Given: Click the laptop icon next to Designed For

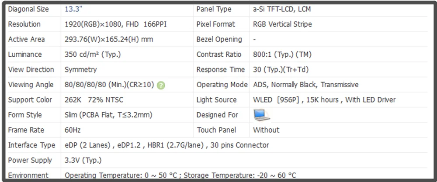Looking at the screenshot, I should coord(262,115).
